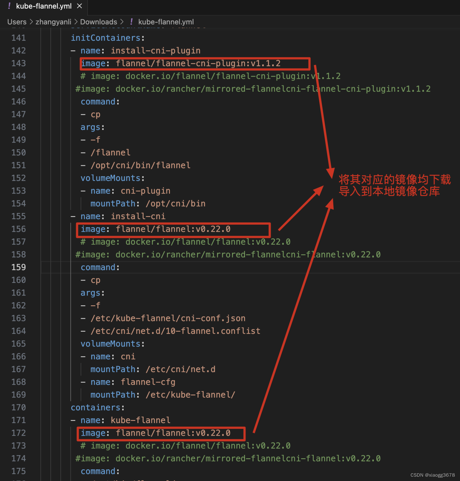The image size is (460, 481).
Task: Click line number 156 in gutter
Action: pyautogui.click(x=19, y=229)
